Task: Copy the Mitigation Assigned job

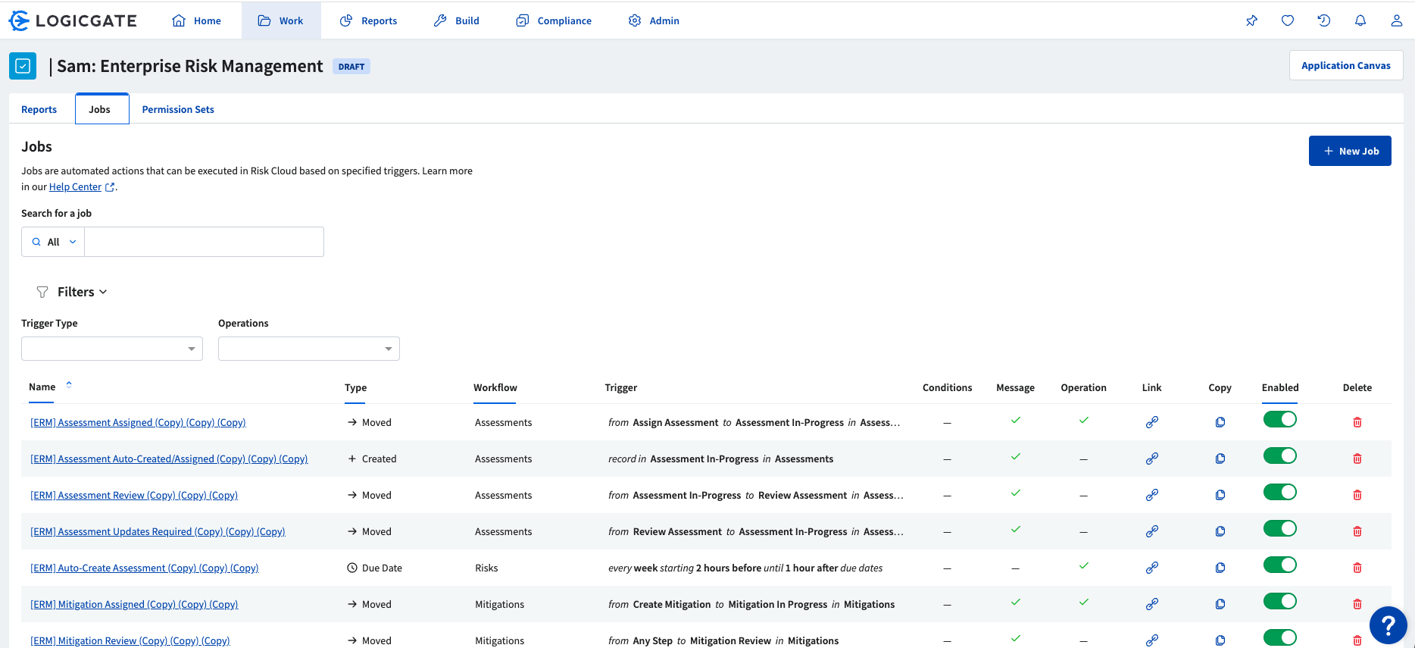Action: tap(1220, 604)
